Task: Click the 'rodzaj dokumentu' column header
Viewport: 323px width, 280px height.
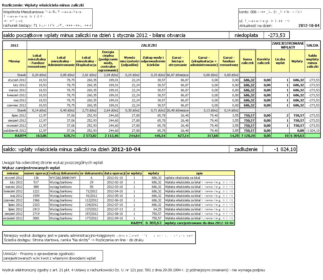Action: tap(64, 173)
